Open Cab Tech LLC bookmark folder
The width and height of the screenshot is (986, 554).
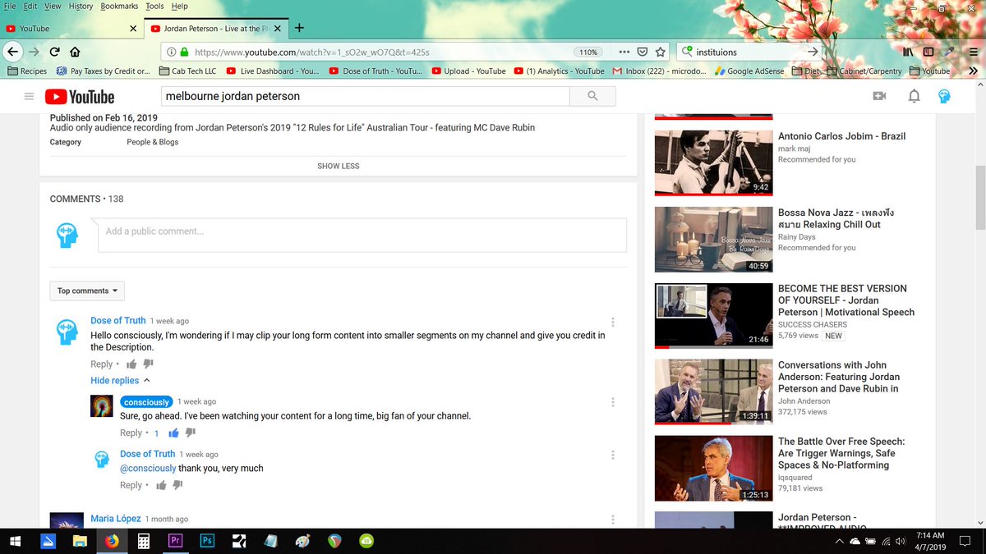click(188, 71)
